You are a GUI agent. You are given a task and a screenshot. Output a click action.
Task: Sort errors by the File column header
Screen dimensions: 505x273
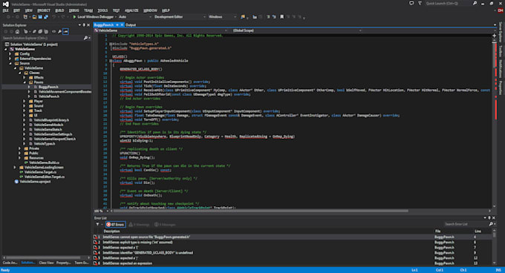point(437,231)
